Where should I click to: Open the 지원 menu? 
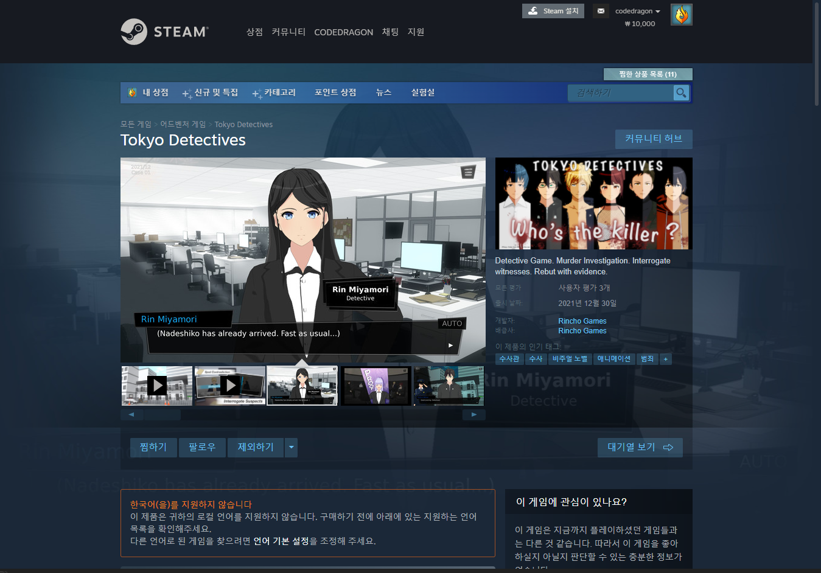coord(416,32)
